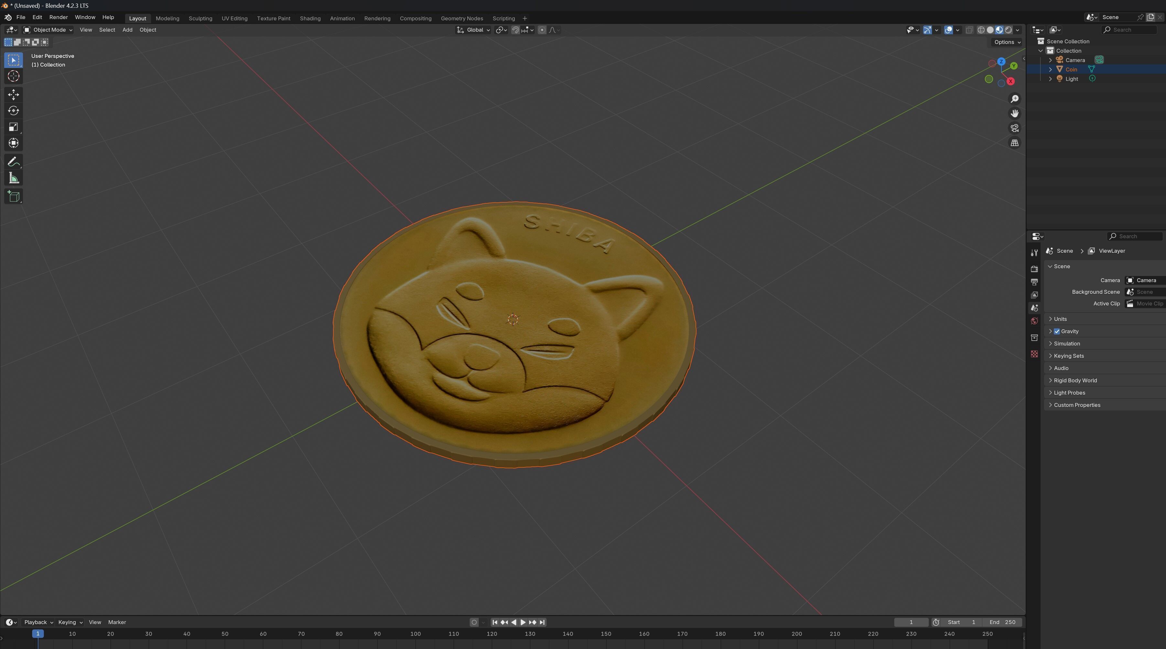
Task: Toggle the Gravity checkbox
Action: pos(1057,331)
